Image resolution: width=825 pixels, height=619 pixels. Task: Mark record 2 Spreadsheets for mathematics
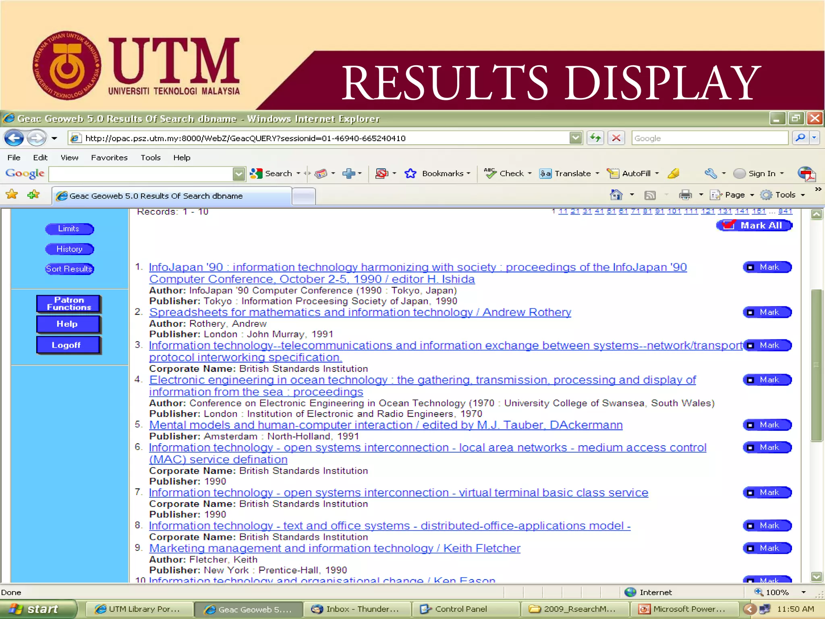tap(767, 312)
